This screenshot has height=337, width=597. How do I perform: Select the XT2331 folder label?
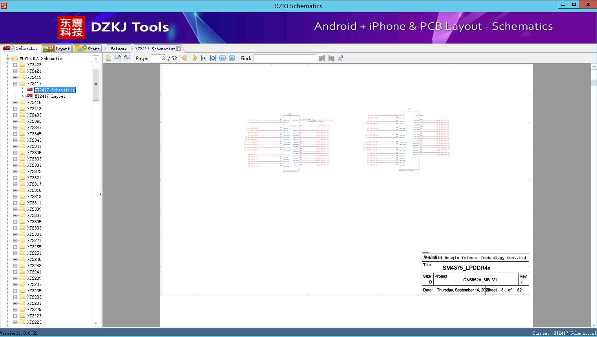34,165
